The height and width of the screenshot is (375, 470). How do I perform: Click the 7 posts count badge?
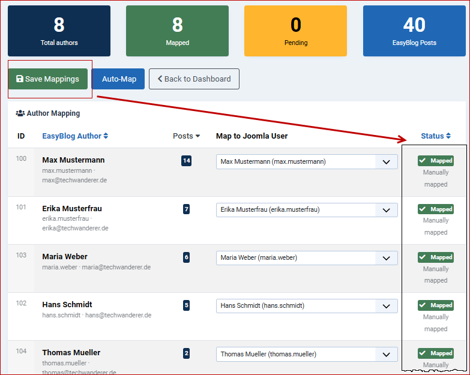coord(186,209)
